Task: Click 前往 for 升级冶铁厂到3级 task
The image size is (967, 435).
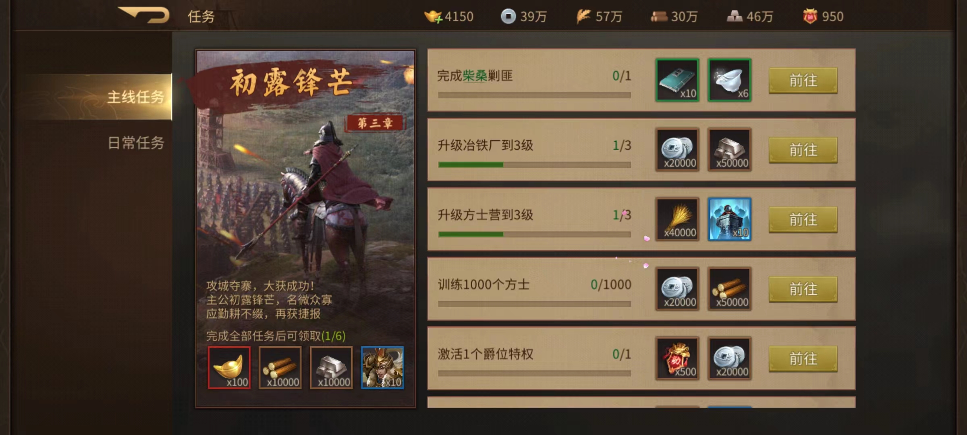Action: (803, 150)
